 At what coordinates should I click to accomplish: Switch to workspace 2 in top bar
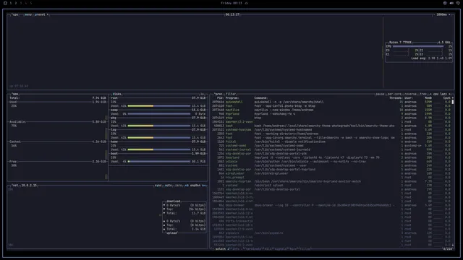point(16,3)
